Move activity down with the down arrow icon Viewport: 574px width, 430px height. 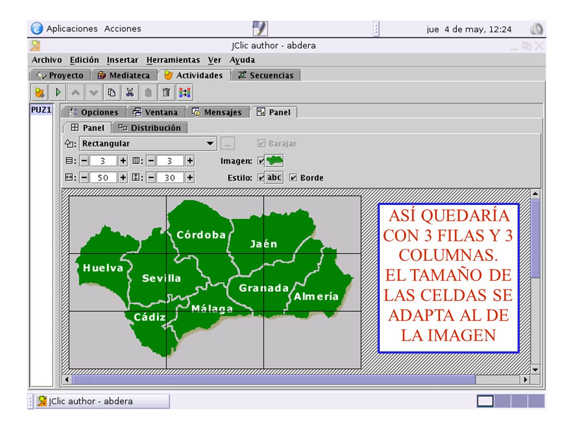(94, 93)
